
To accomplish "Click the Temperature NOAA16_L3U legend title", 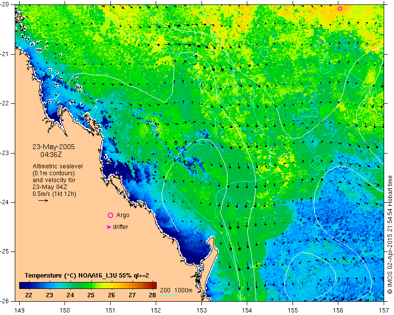I will click(87, 276).
